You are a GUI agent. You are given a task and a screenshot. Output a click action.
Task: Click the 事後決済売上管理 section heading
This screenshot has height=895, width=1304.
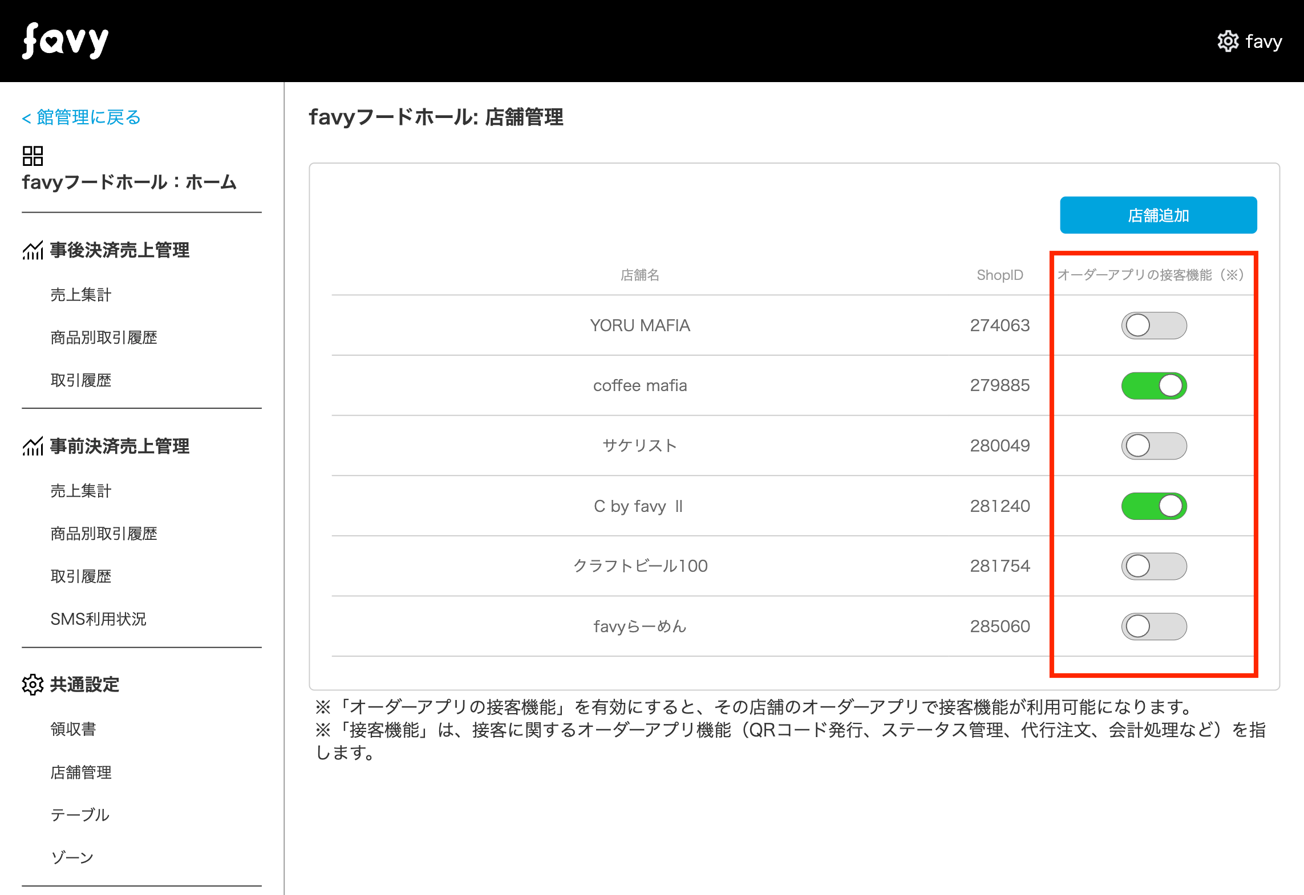(x=120, y=250)
